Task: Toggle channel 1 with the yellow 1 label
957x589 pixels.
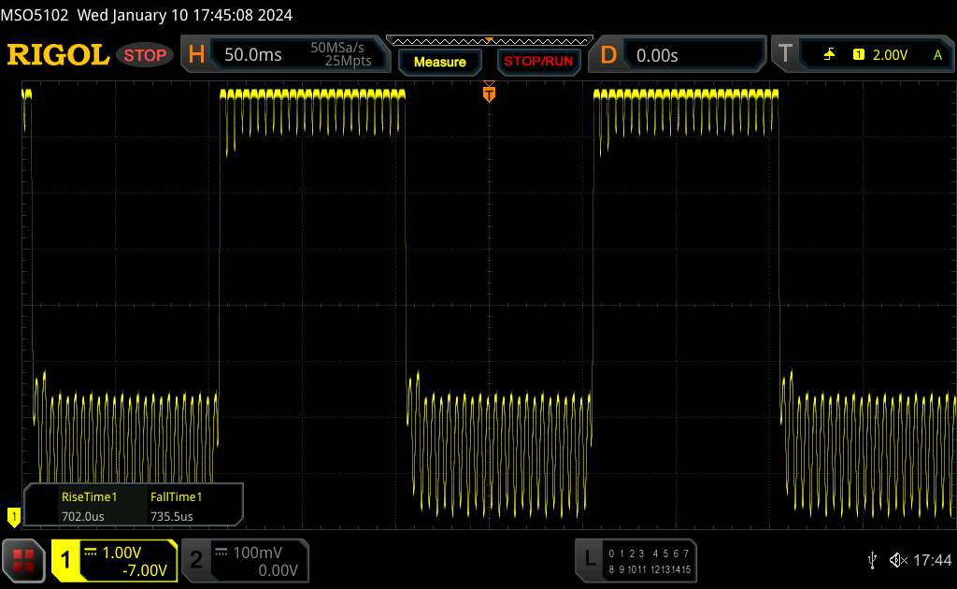Action: pyautogui.click(x=66, y=560)
